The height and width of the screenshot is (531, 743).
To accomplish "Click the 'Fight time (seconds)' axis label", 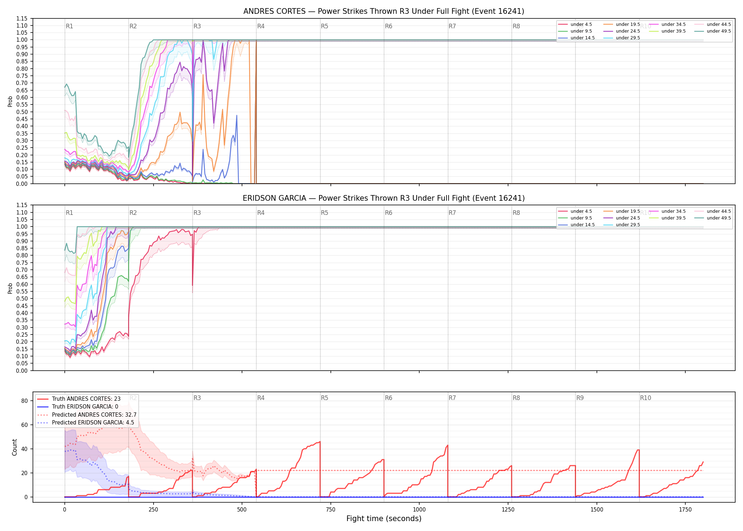I will click(384, 519).
